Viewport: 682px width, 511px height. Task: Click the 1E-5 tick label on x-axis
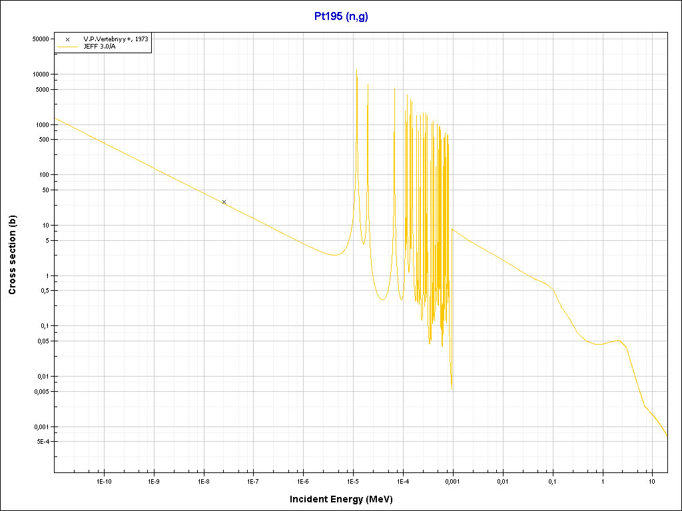pos(353,481)
